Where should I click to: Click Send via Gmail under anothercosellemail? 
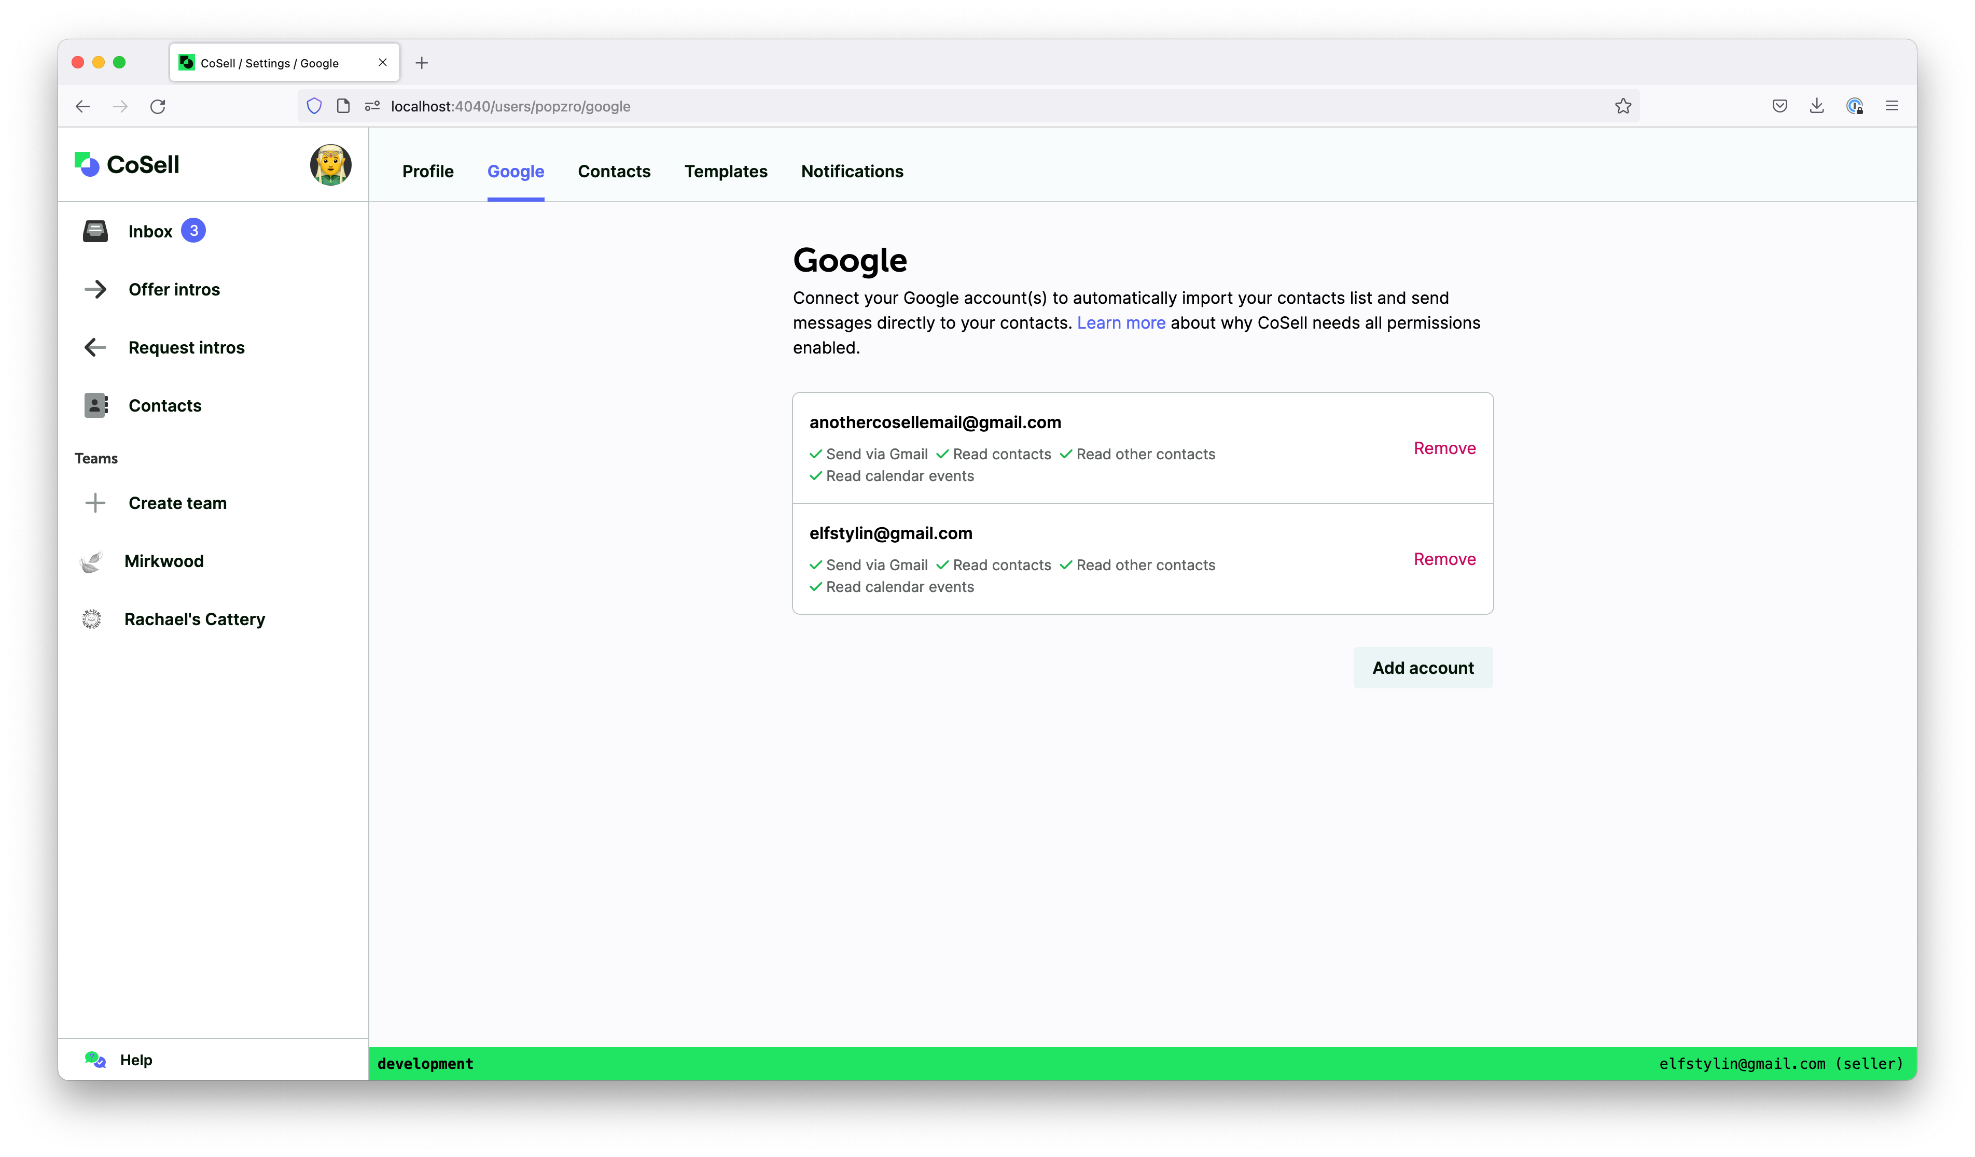[868, 454]
